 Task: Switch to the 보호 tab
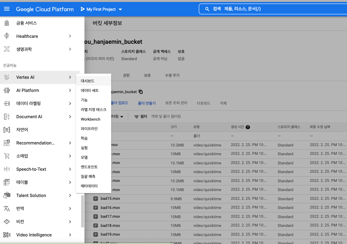(147, 75)
